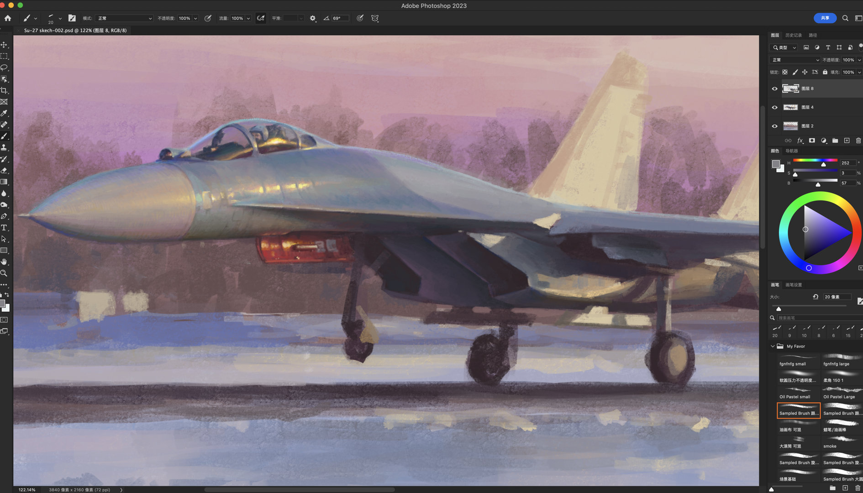Open the blend mode 模式 dropdown in options bar
This screenshot has width=863, height=493.
click(x=124, y=18)
